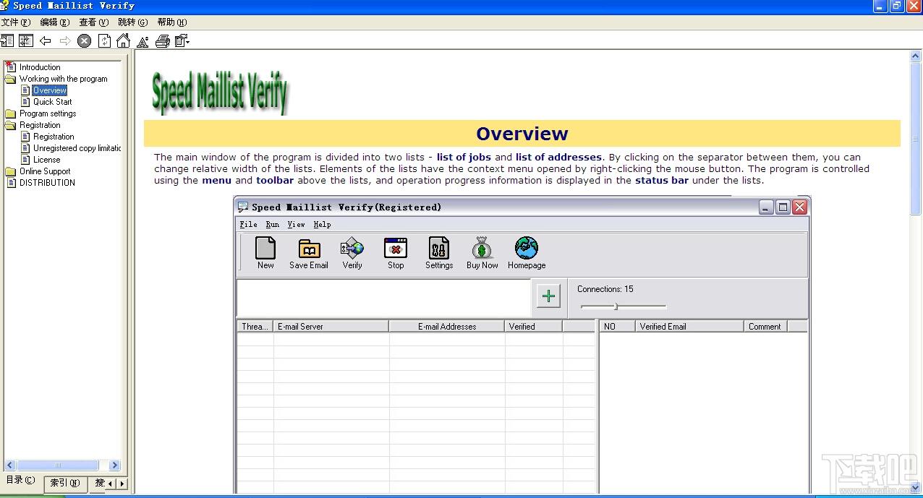Click File menu in the embedded screenshot
Image resolution: width=923 pixels, height=498 pixels.
248,224
